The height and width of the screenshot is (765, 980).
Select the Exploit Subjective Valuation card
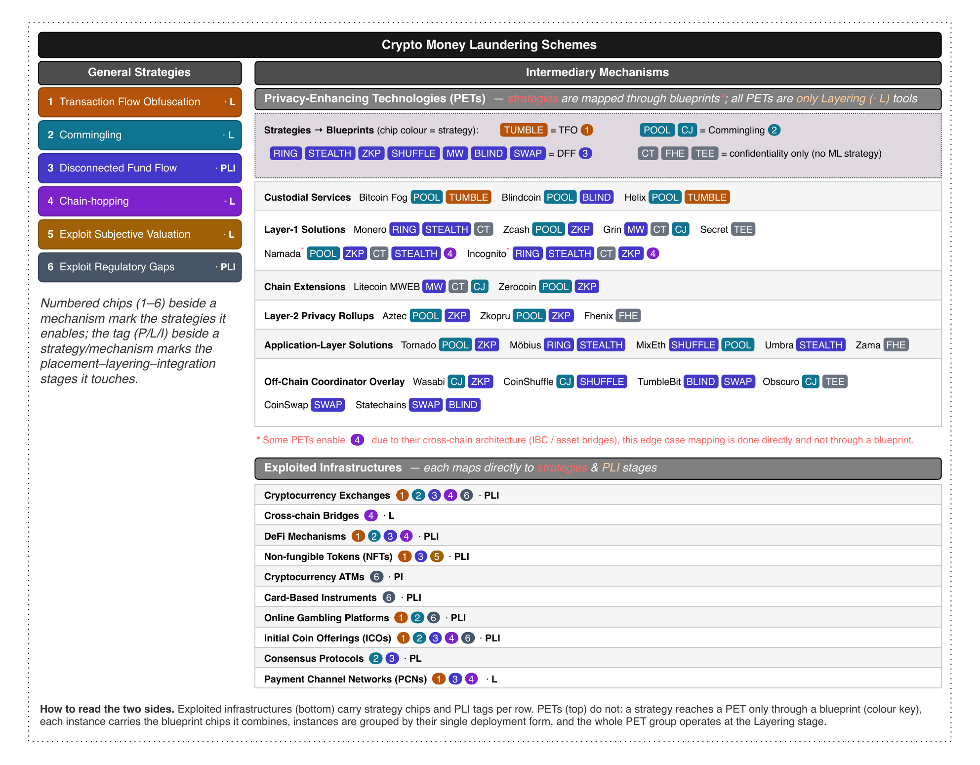click(x=140, y=234)
